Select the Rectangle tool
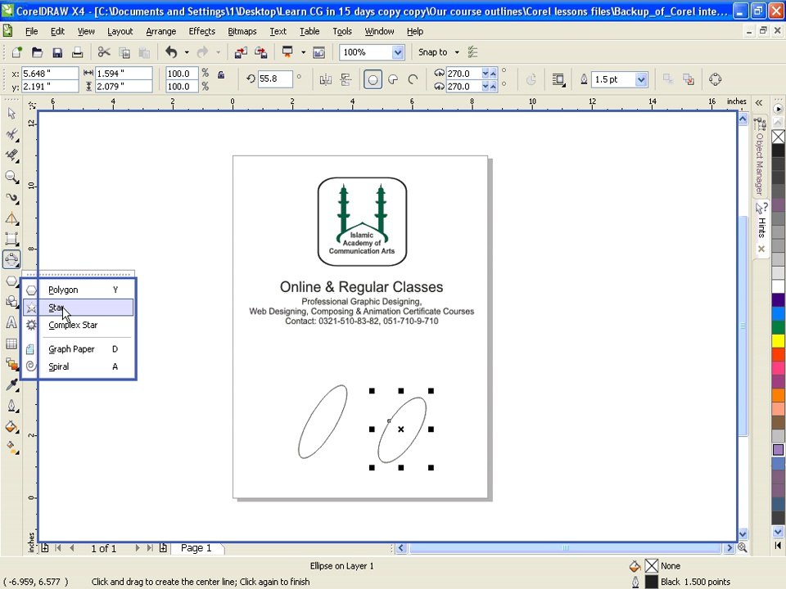The width and height of the screenshot is (786, 589). tap(11, 239)
